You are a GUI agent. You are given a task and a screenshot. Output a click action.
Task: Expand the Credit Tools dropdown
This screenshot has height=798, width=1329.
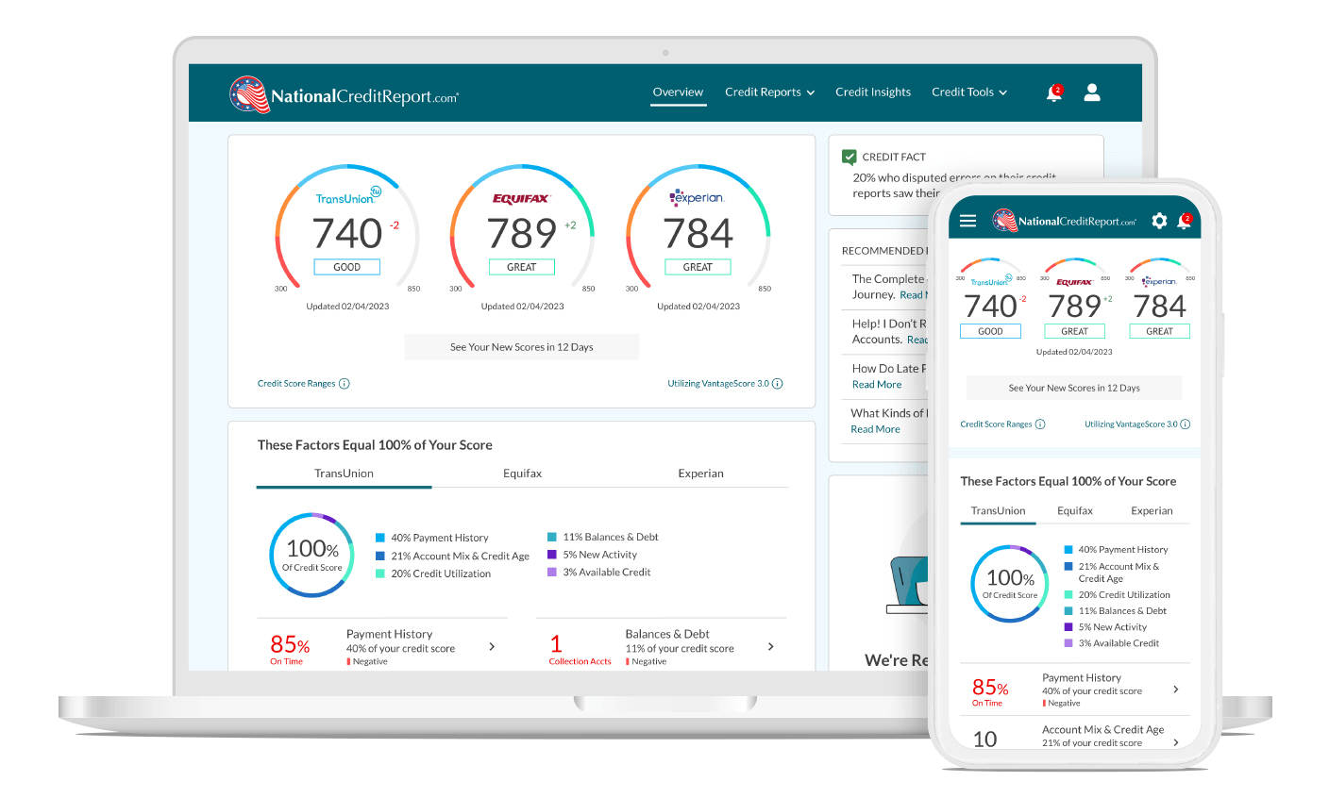pos(969,92)
